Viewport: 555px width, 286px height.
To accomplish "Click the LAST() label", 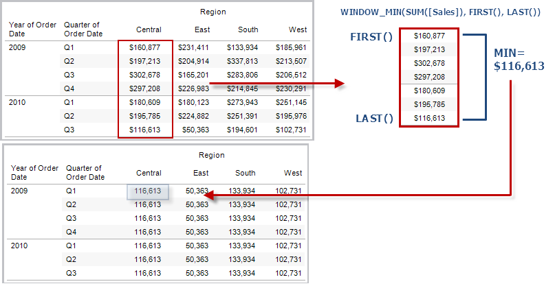I will tap(374, 119).
